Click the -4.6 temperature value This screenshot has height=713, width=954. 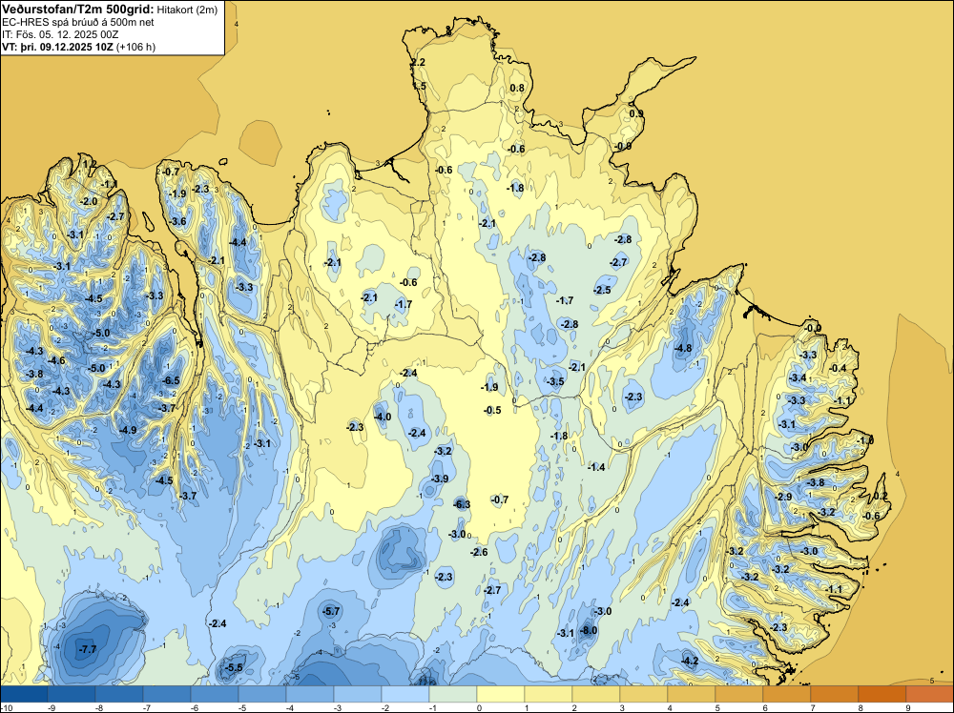click(56, 360)
